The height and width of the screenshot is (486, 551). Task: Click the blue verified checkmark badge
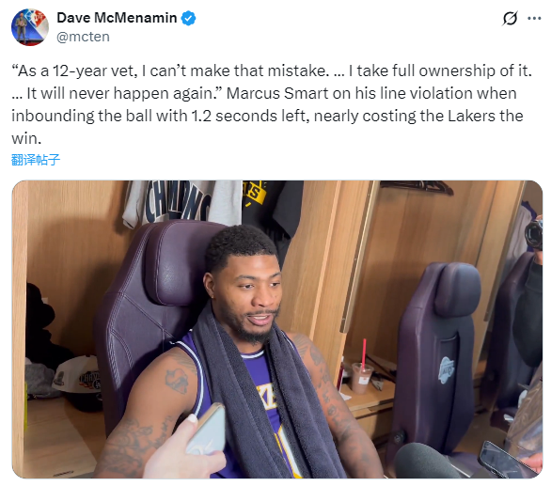(188, 18)
